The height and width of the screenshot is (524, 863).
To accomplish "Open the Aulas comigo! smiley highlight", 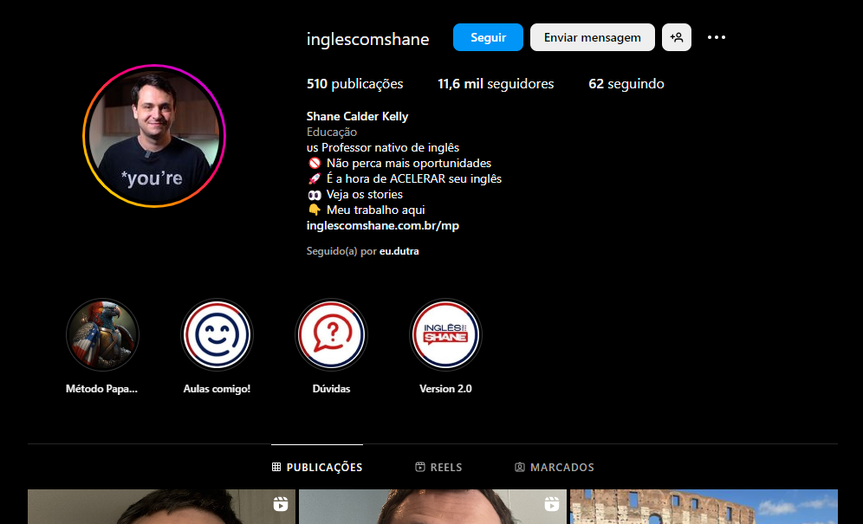I will (x=217, y=334).
